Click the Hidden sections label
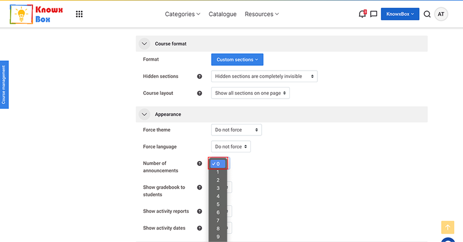 [161, 76]
